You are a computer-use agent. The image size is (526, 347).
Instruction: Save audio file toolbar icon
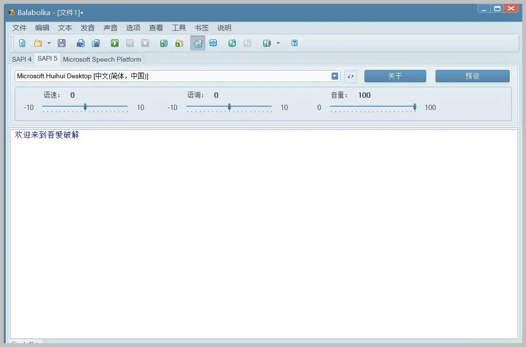(81, 43)
